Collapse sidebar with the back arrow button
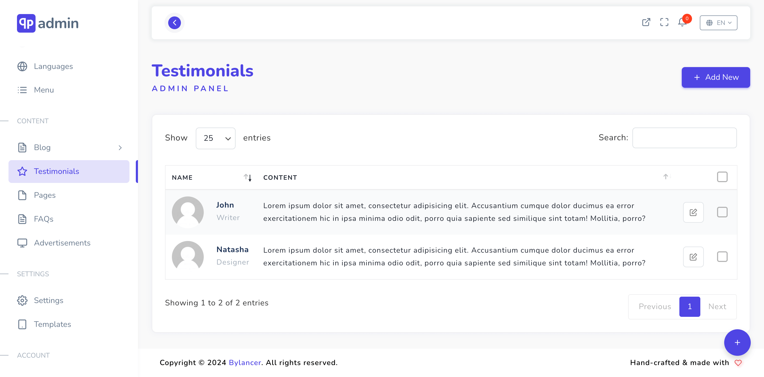Screen dimensions: 764x377 point(174,23)
